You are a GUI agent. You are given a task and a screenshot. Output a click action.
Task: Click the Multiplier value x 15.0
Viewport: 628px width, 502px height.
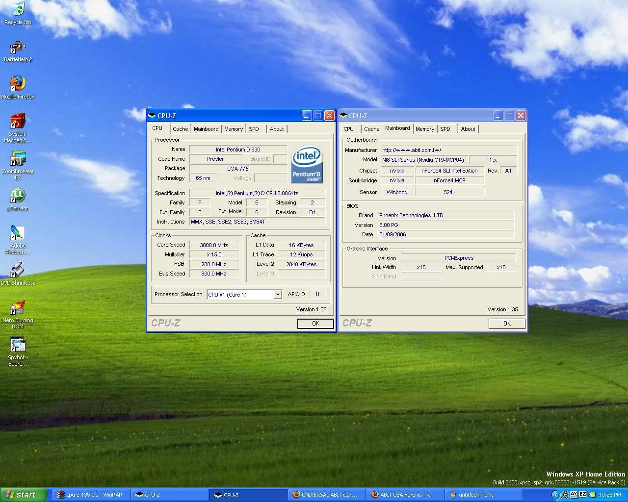point(214,254)
